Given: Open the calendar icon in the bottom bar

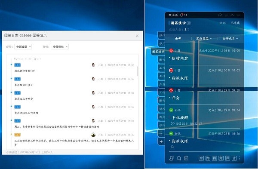Looking at the screenshot, I should point(186,158).
